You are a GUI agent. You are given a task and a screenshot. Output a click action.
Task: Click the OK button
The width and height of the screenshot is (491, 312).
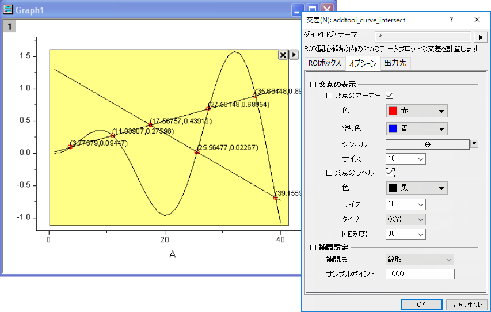(421, 305)
